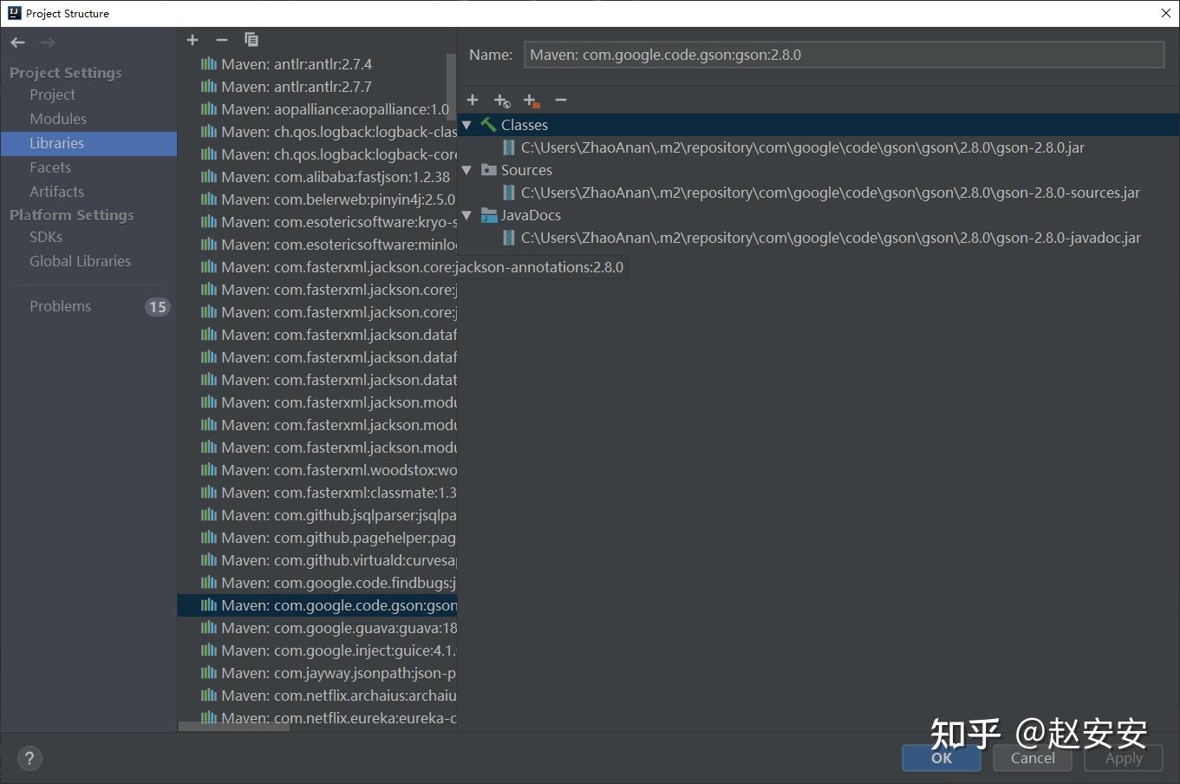Click the back navigation arrow
1180x784 pixels.
(18, 42)
